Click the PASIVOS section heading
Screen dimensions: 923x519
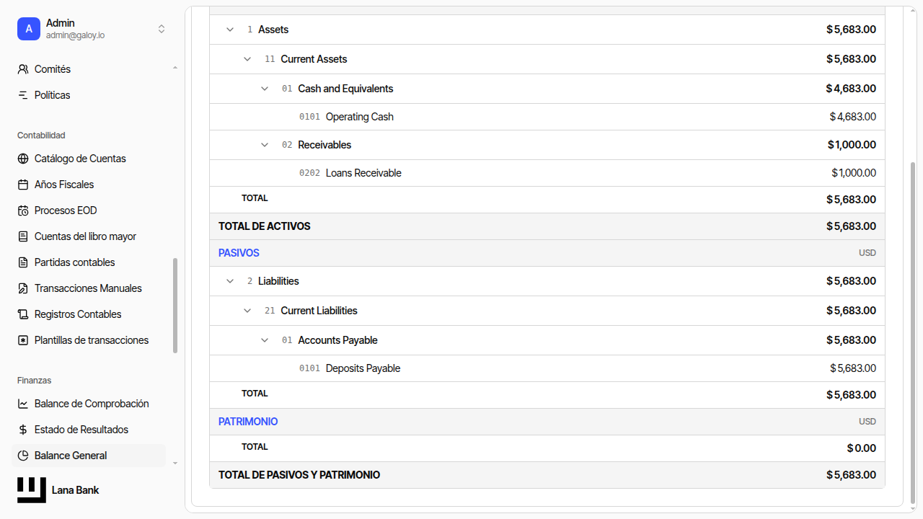[239, 253]
